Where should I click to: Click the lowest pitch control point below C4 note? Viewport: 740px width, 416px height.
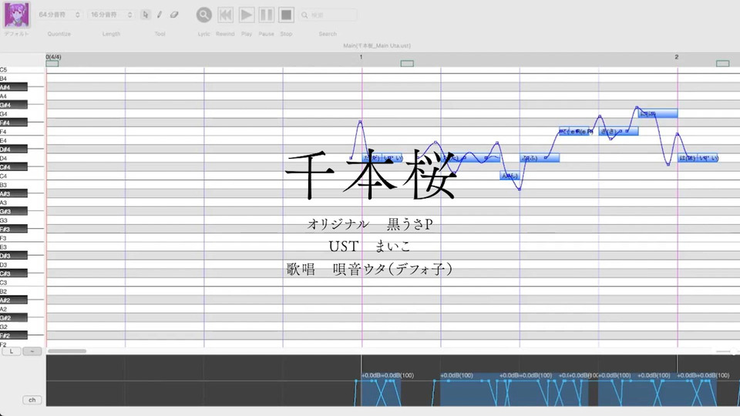click(520, 190)
